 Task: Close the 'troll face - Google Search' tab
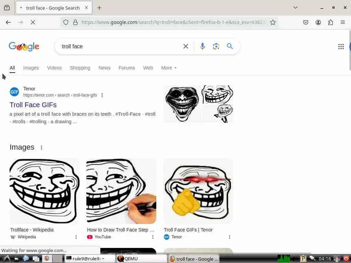86,8
